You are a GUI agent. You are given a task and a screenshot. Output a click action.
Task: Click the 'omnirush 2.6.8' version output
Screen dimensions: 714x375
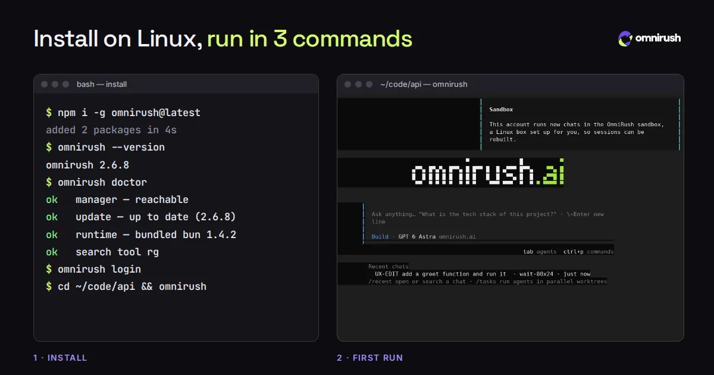tap(87, 165)
